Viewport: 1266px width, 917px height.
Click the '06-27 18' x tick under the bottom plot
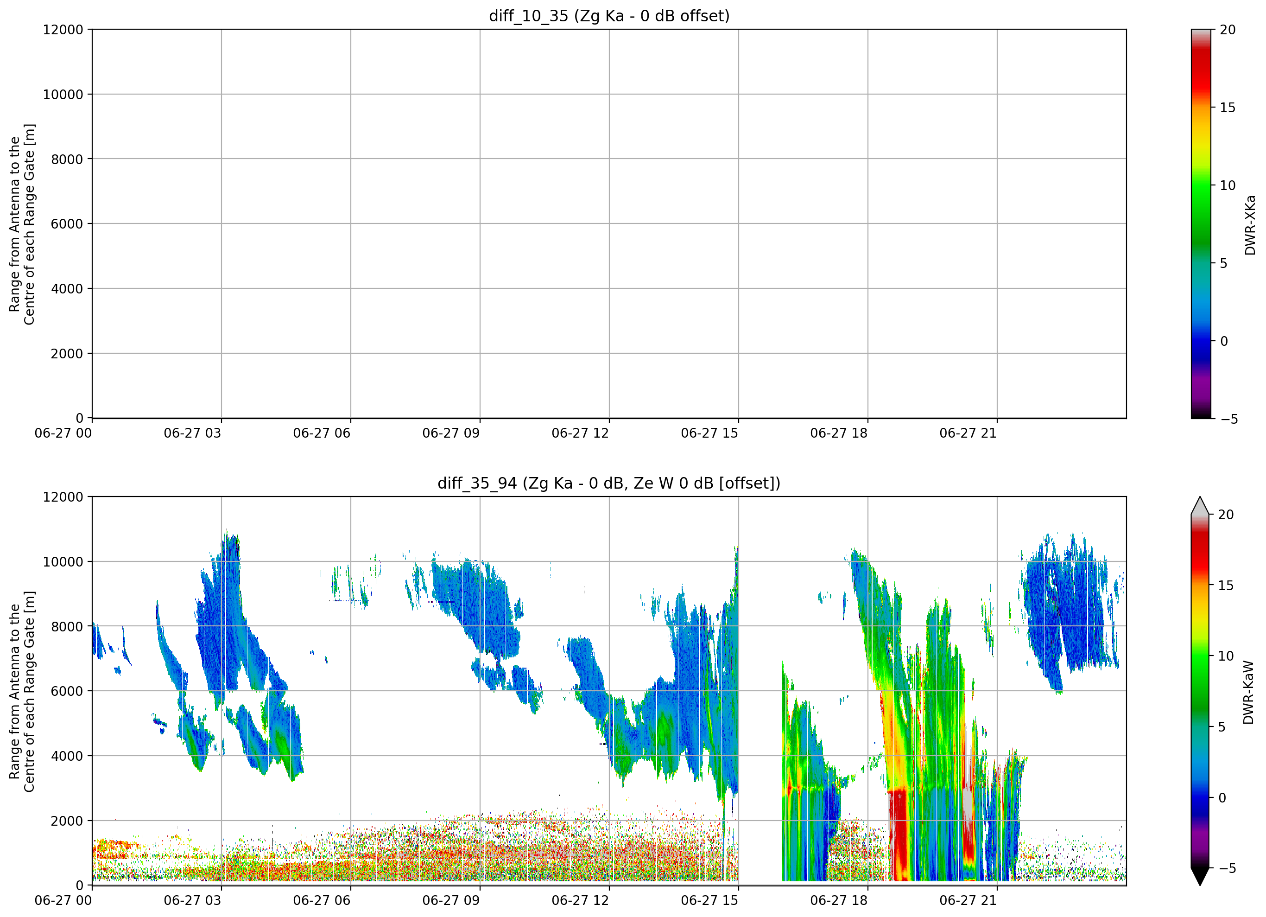[x=839, y=901]
